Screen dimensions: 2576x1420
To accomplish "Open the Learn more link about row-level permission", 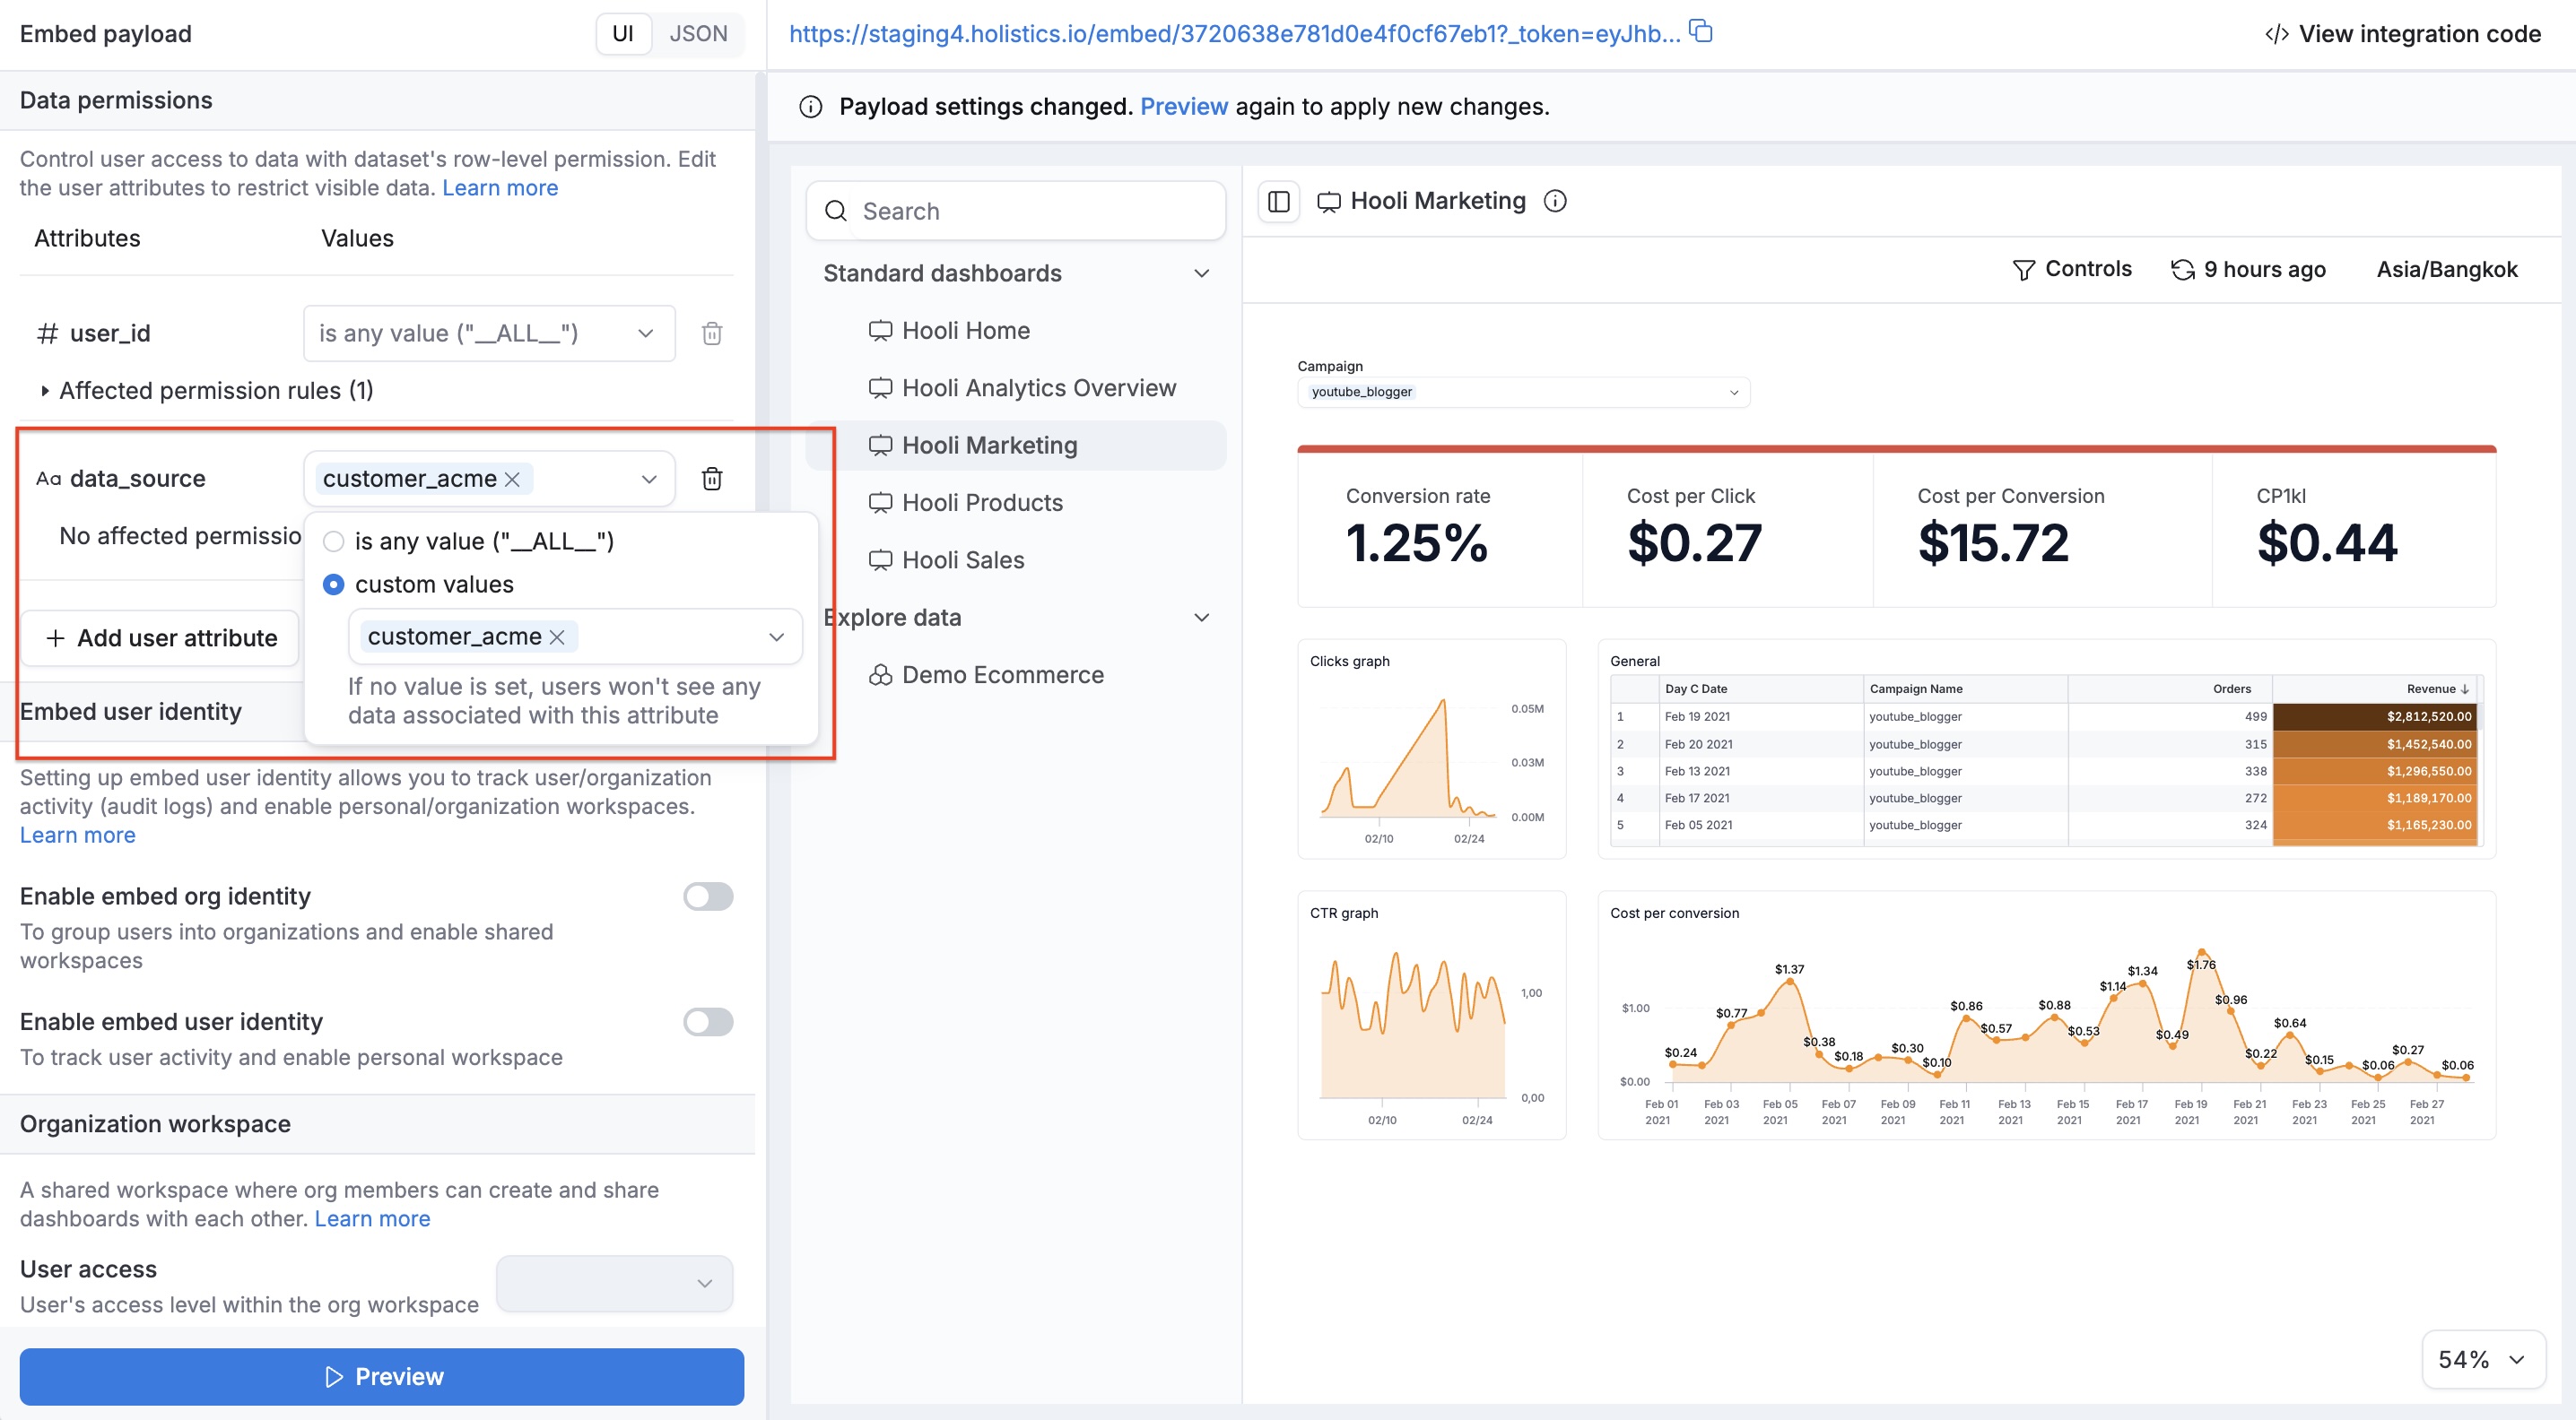I will tap(500, 186).
